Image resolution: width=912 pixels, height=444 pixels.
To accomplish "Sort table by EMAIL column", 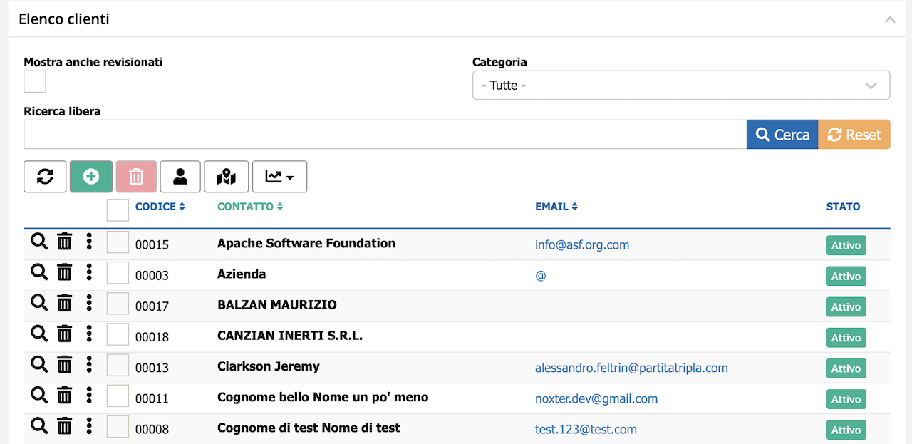I will 556,207.
